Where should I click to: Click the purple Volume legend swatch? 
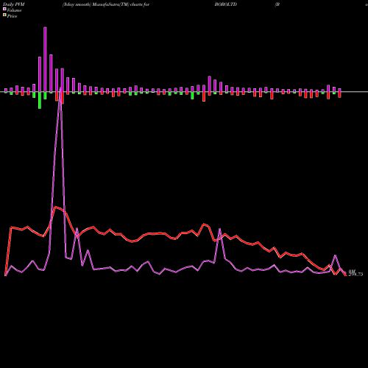tap(4, 9)
